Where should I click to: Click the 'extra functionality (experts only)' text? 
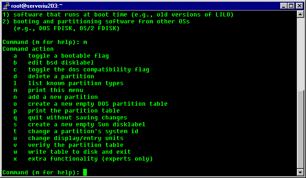(x=91, y=159)
